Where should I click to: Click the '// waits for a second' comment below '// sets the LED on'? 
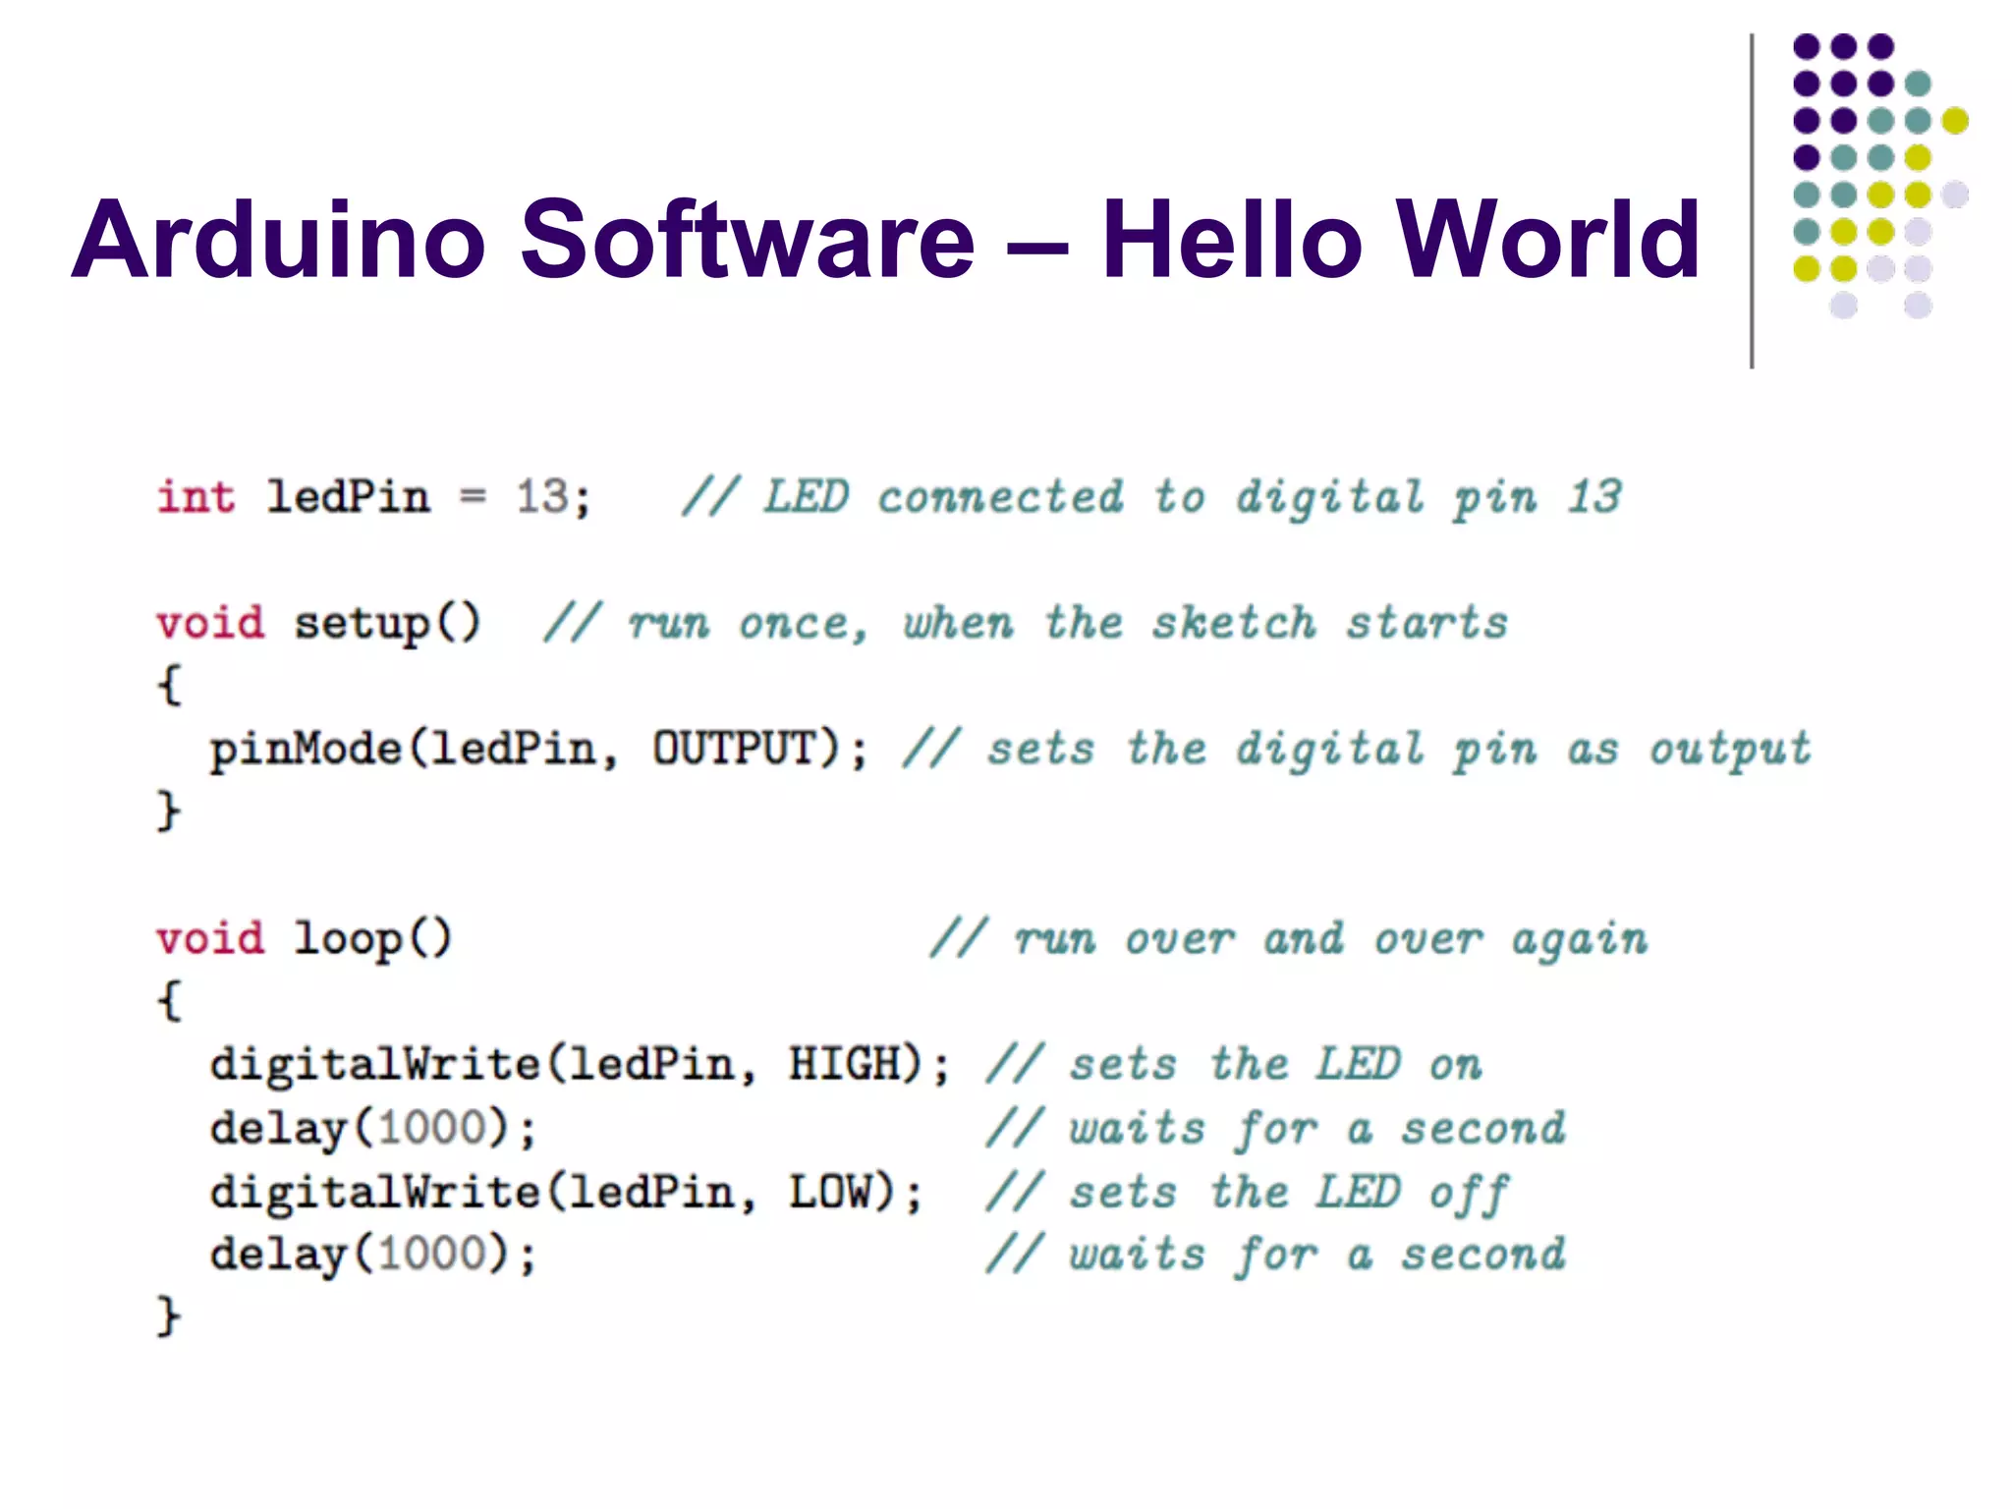click(x=1275, y=1129)
